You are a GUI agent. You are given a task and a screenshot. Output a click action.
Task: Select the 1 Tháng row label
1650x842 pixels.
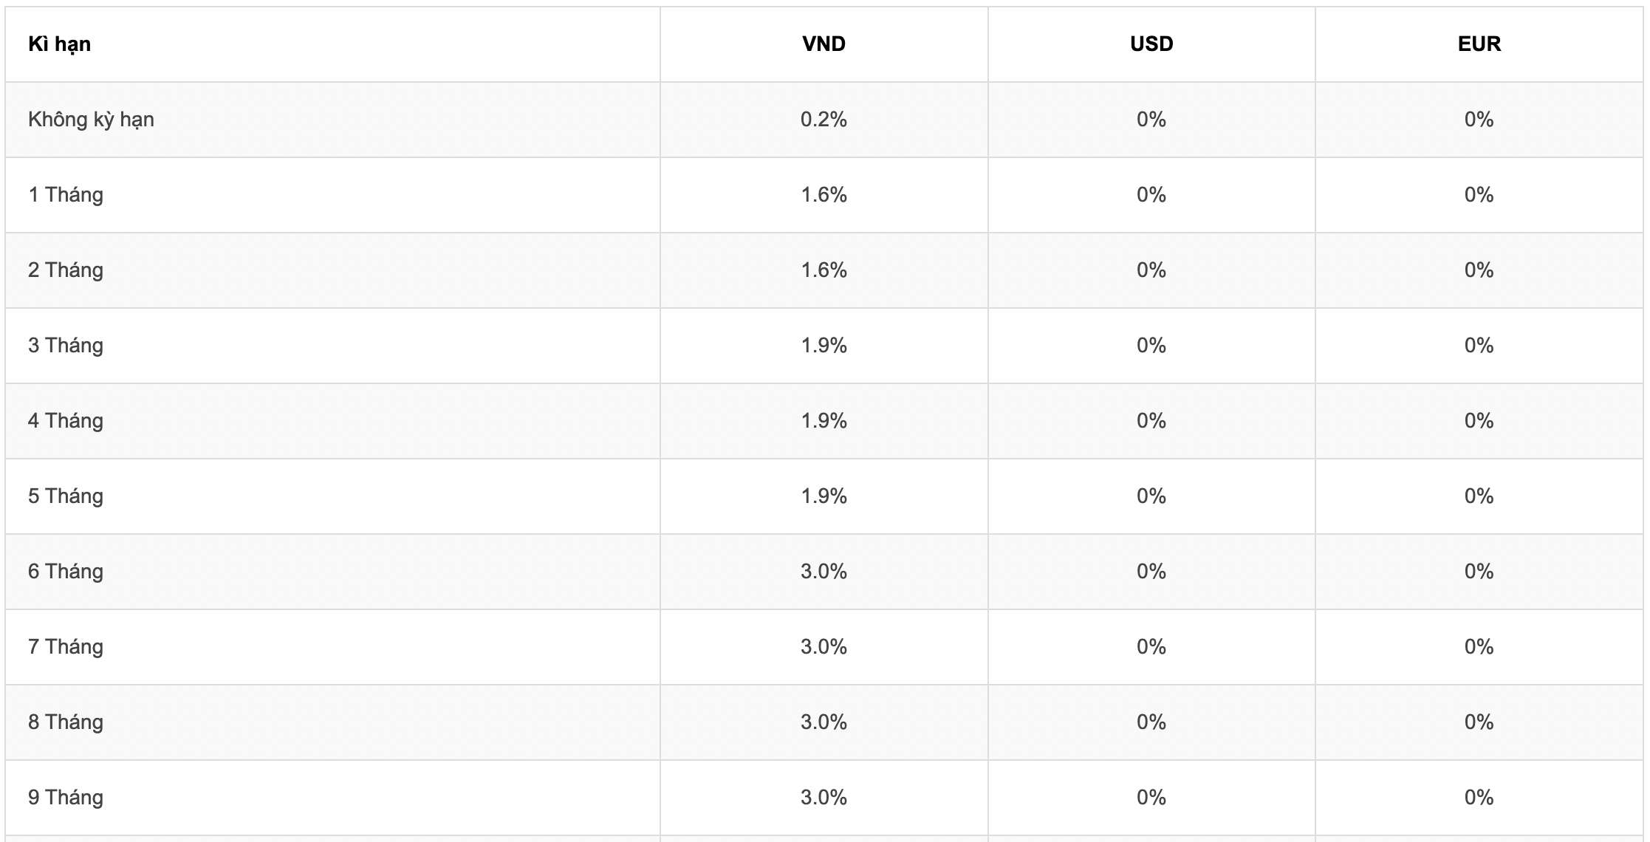[66, 195]
